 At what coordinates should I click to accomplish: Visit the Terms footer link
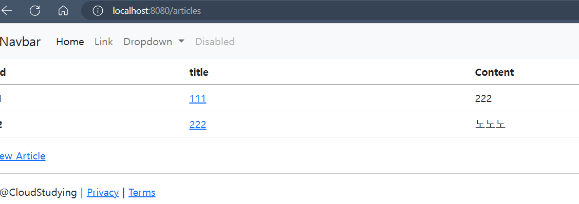click(x=142, y=193)
